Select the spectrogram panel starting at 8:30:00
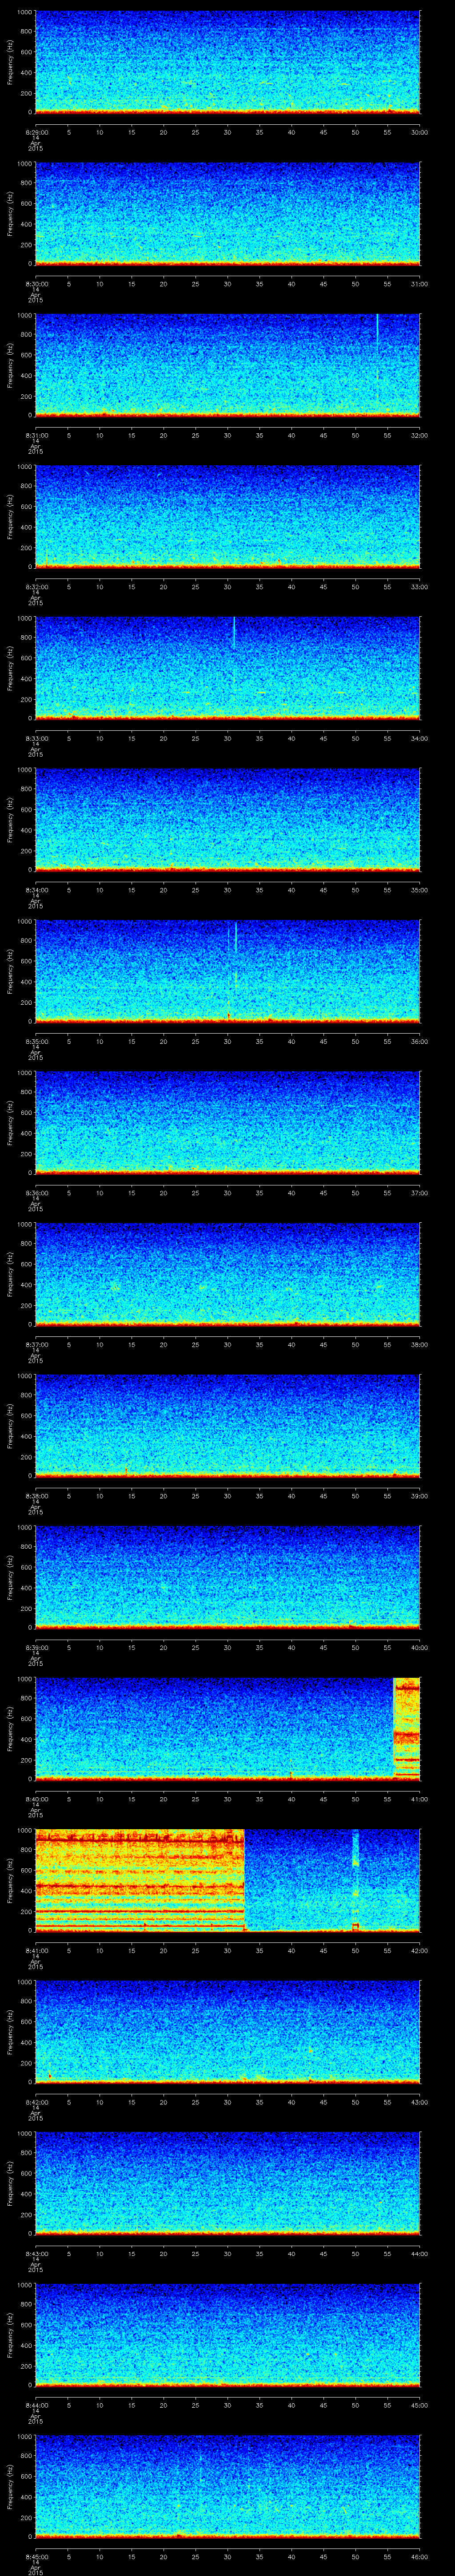 click(227, 214)
